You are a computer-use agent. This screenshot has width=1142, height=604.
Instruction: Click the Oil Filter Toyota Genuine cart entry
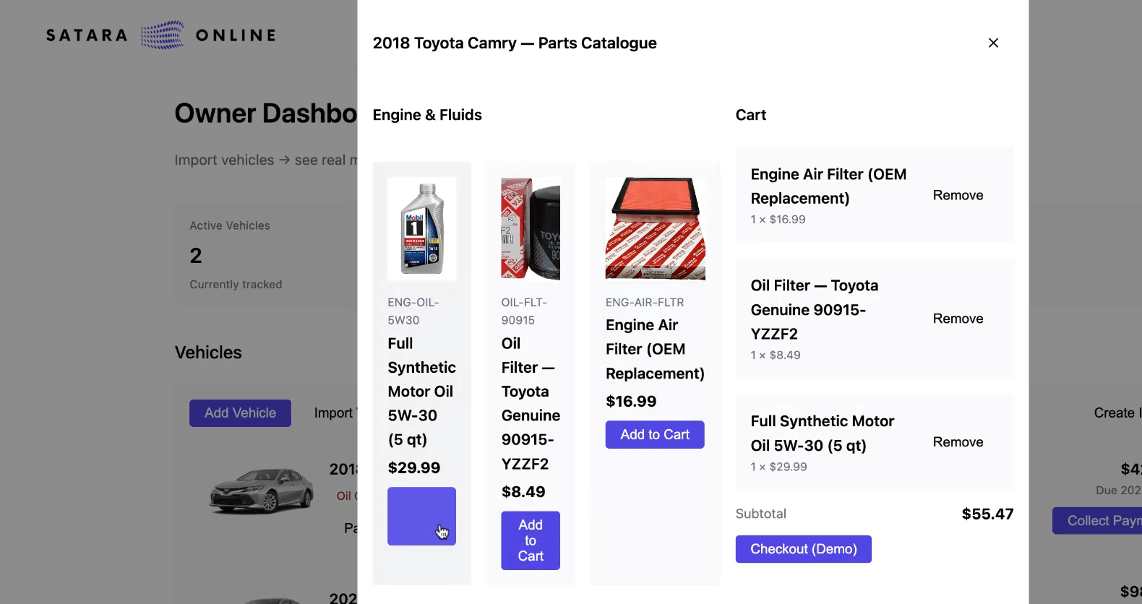[875, 319]
